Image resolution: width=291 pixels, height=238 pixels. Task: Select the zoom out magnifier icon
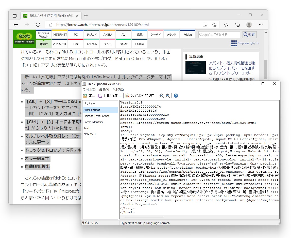pos(162,96)
